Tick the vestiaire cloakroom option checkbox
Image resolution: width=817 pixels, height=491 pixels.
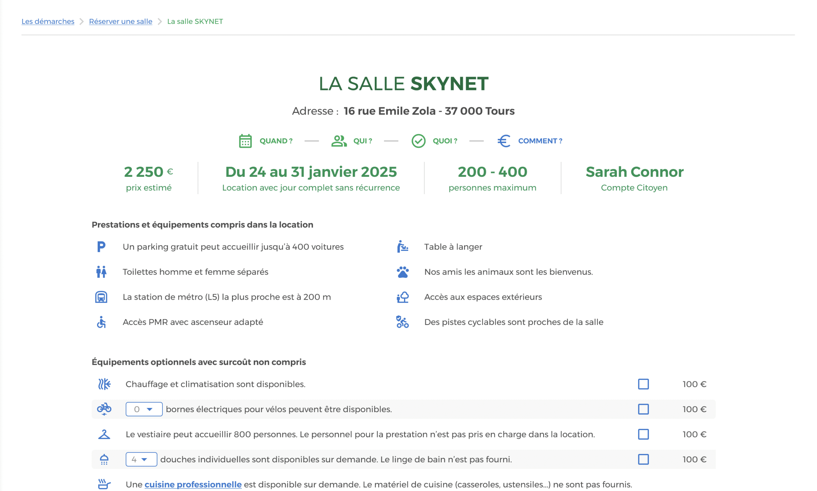(x=643, y=434)
